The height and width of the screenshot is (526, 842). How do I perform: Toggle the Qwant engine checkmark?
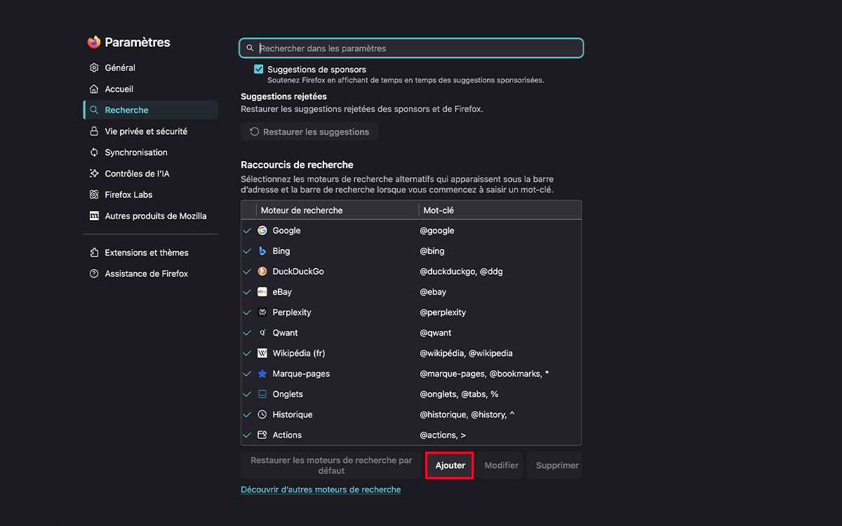(247, 333)
